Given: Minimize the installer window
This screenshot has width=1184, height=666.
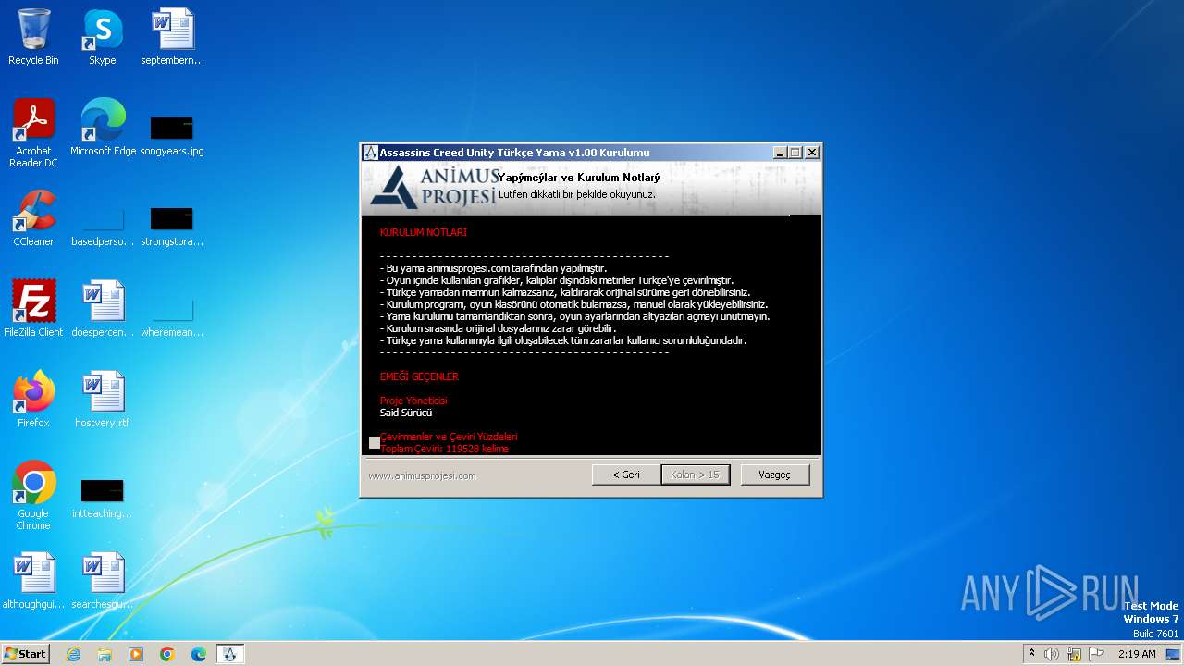Looking at the screenshot, I should (779, 153).
